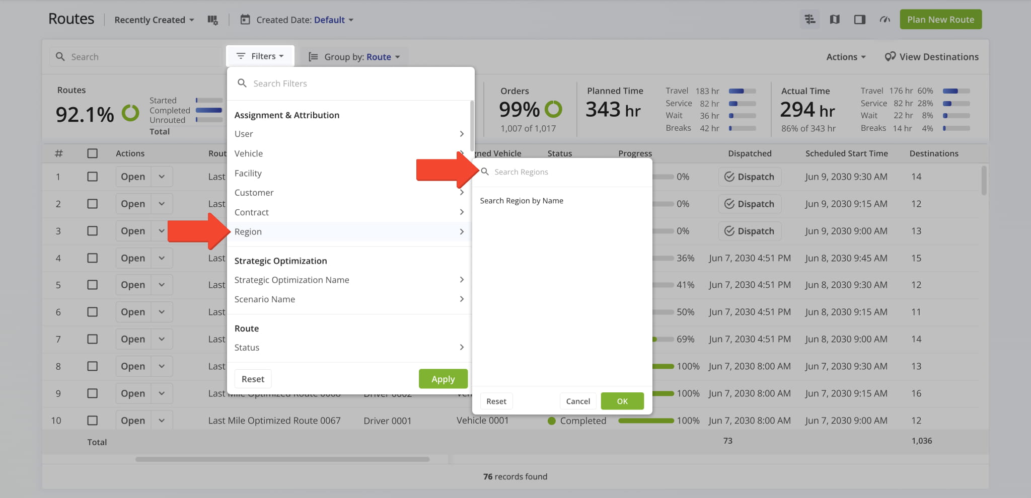Open the Scenario Name filter
The height and width of the screenshot is (498, 1031).
(x=349, y=299)
